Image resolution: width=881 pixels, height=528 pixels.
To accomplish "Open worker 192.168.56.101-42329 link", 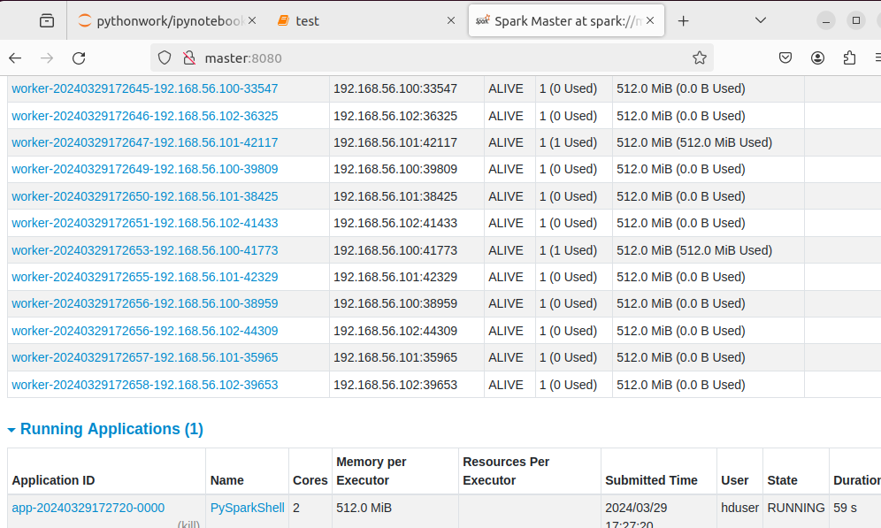I will (x=145, y=277).
